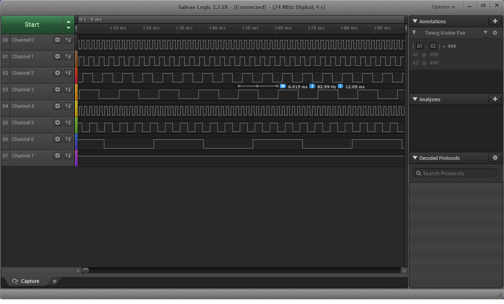Open Channel 3 settings gear
Screen dimensions: 504x304
57,89
